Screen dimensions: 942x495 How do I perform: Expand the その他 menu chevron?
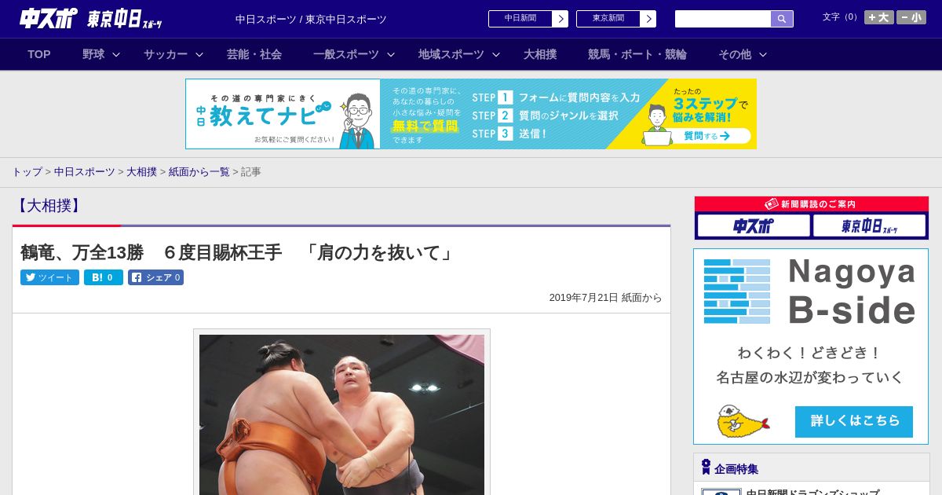tap(763, 54)
